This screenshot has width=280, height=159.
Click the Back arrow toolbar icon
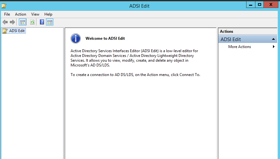[x=5, y=22]
